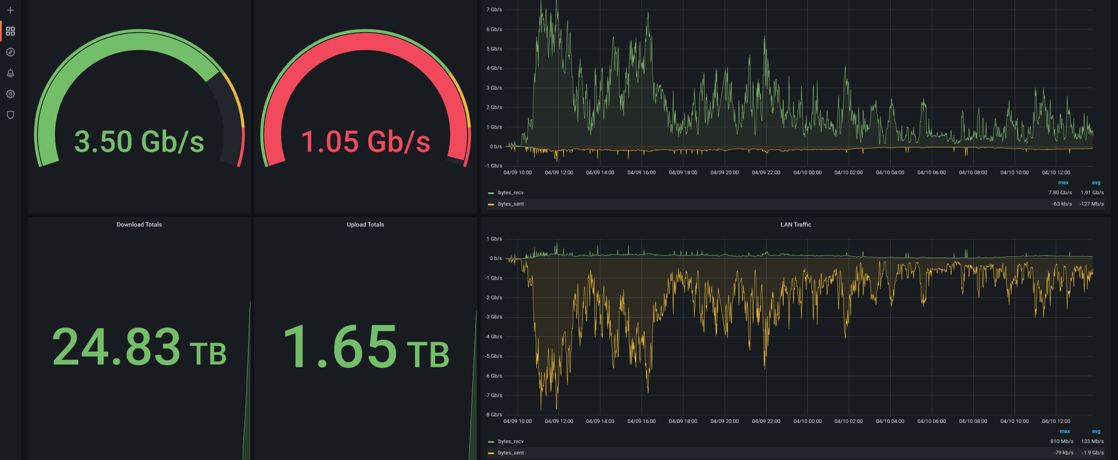Screen dimensions: 1118x460
Task: Toggle bytes_sent series in LAN Traffic legend
Action: (x=511, y=453)
